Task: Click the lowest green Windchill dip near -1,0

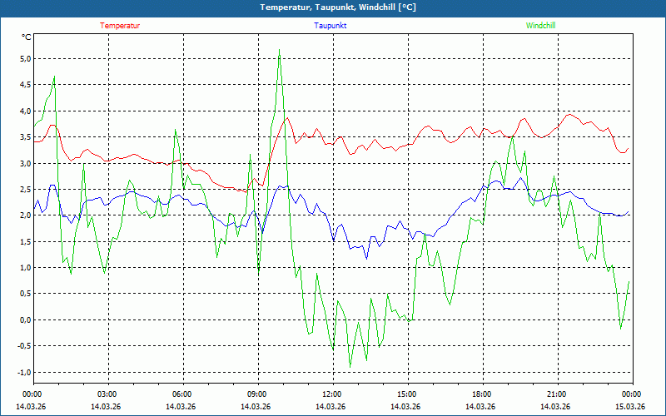Action: coord(350,367)
